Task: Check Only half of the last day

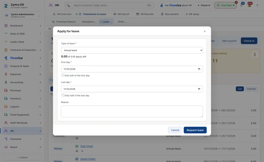Action: coord(63,95)
